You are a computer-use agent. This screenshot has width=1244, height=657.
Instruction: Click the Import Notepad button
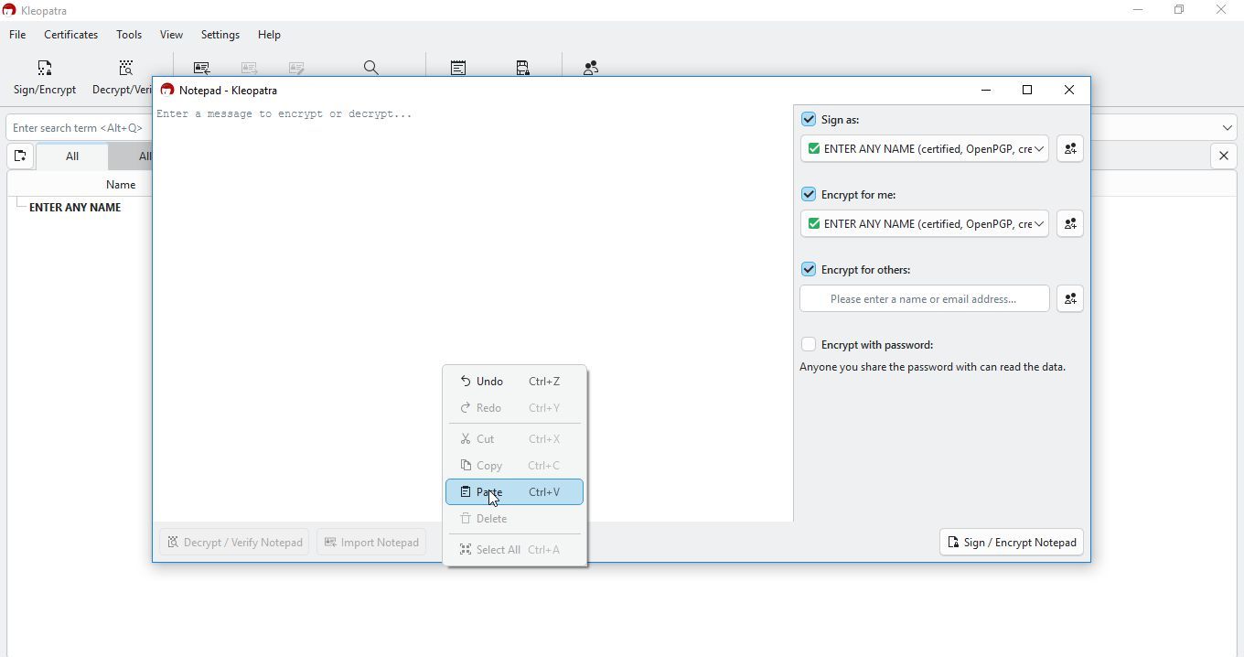pyautogui.click(x=371, y=543)
